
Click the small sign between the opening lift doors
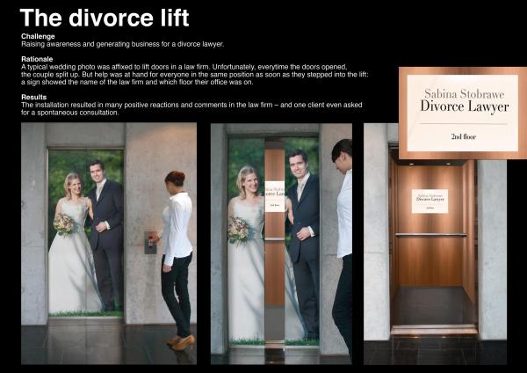point(275,194)
